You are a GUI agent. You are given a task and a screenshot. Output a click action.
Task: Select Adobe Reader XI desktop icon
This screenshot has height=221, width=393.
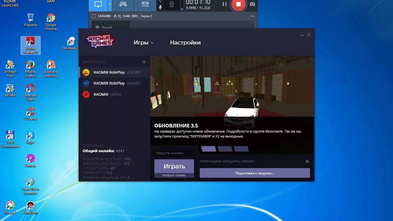click(x=30, y=45)
